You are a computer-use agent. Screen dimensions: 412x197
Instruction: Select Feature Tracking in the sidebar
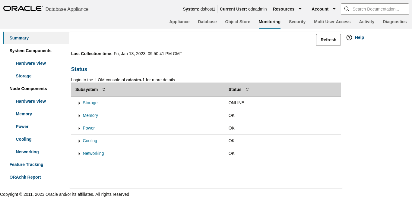coord(26,164)
